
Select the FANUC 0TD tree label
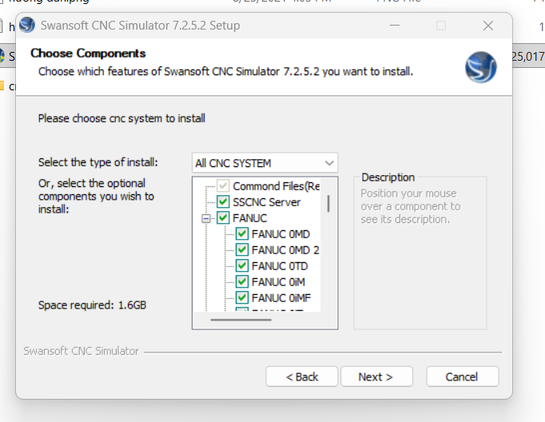click(x=280, y=266)
